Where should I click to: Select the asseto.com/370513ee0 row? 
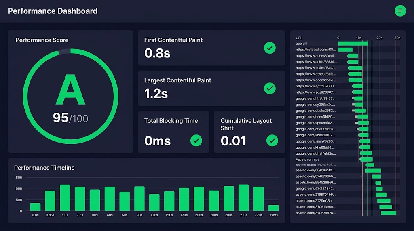[x=348, y=207]
